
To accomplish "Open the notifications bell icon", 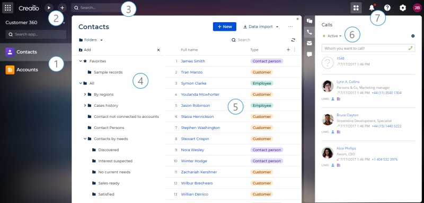I will (x=372, y=8).
